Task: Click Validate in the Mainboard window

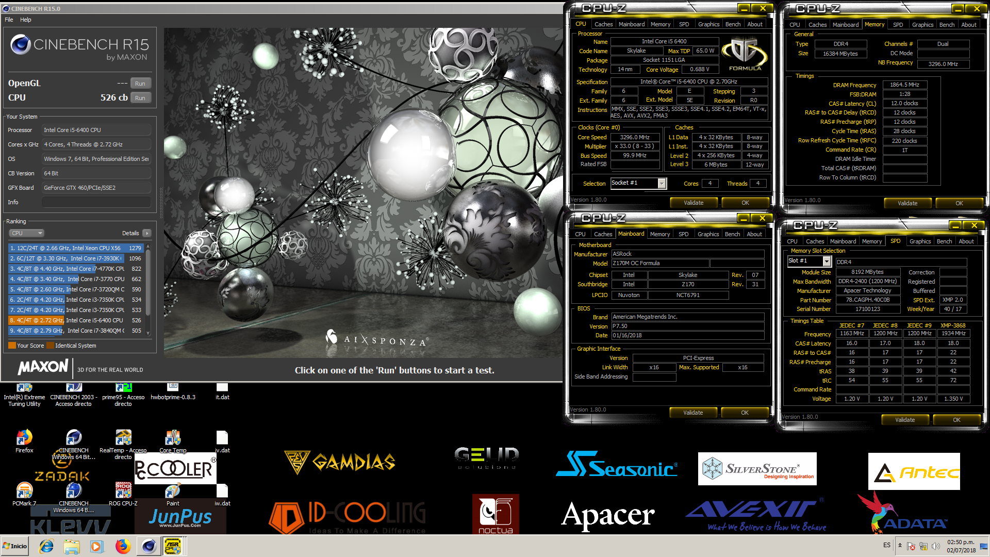Action: coord(692,413)
